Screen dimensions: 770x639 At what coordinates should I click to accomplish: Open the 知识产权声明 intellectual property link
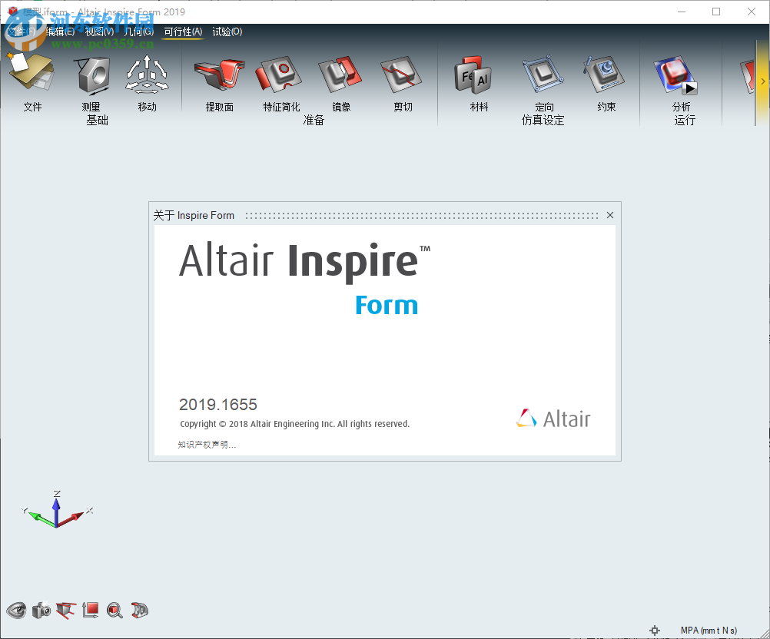point(206,445)
